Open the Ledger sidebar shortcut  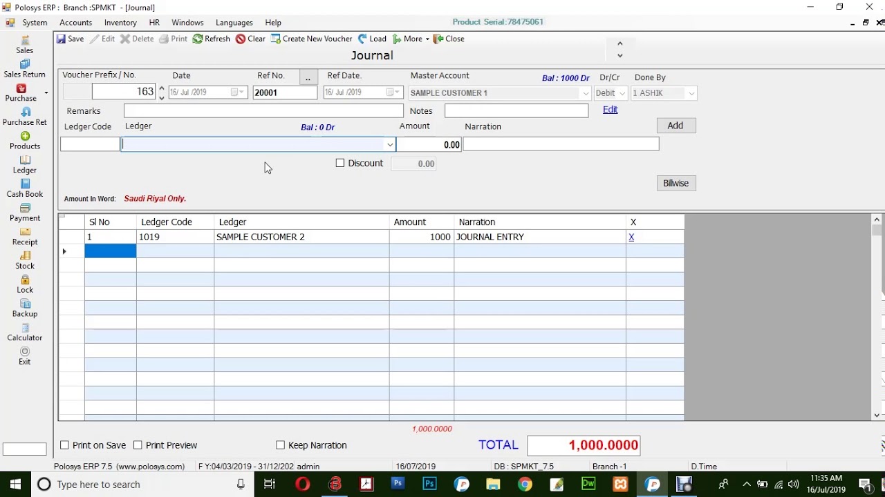click(x=25, y=164)
